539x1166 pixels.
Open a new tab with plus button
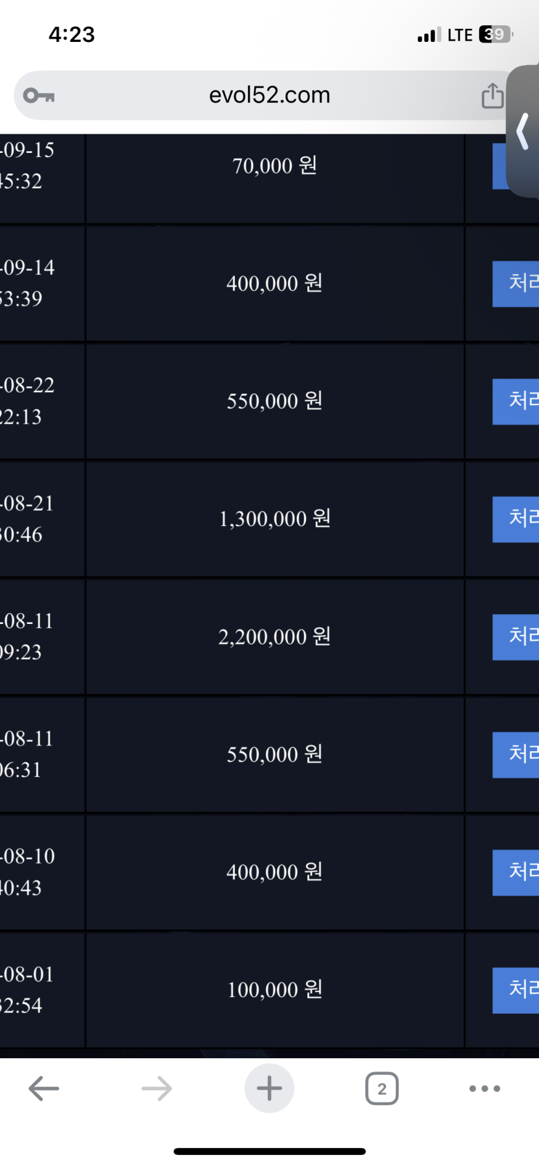point(269,1089)
